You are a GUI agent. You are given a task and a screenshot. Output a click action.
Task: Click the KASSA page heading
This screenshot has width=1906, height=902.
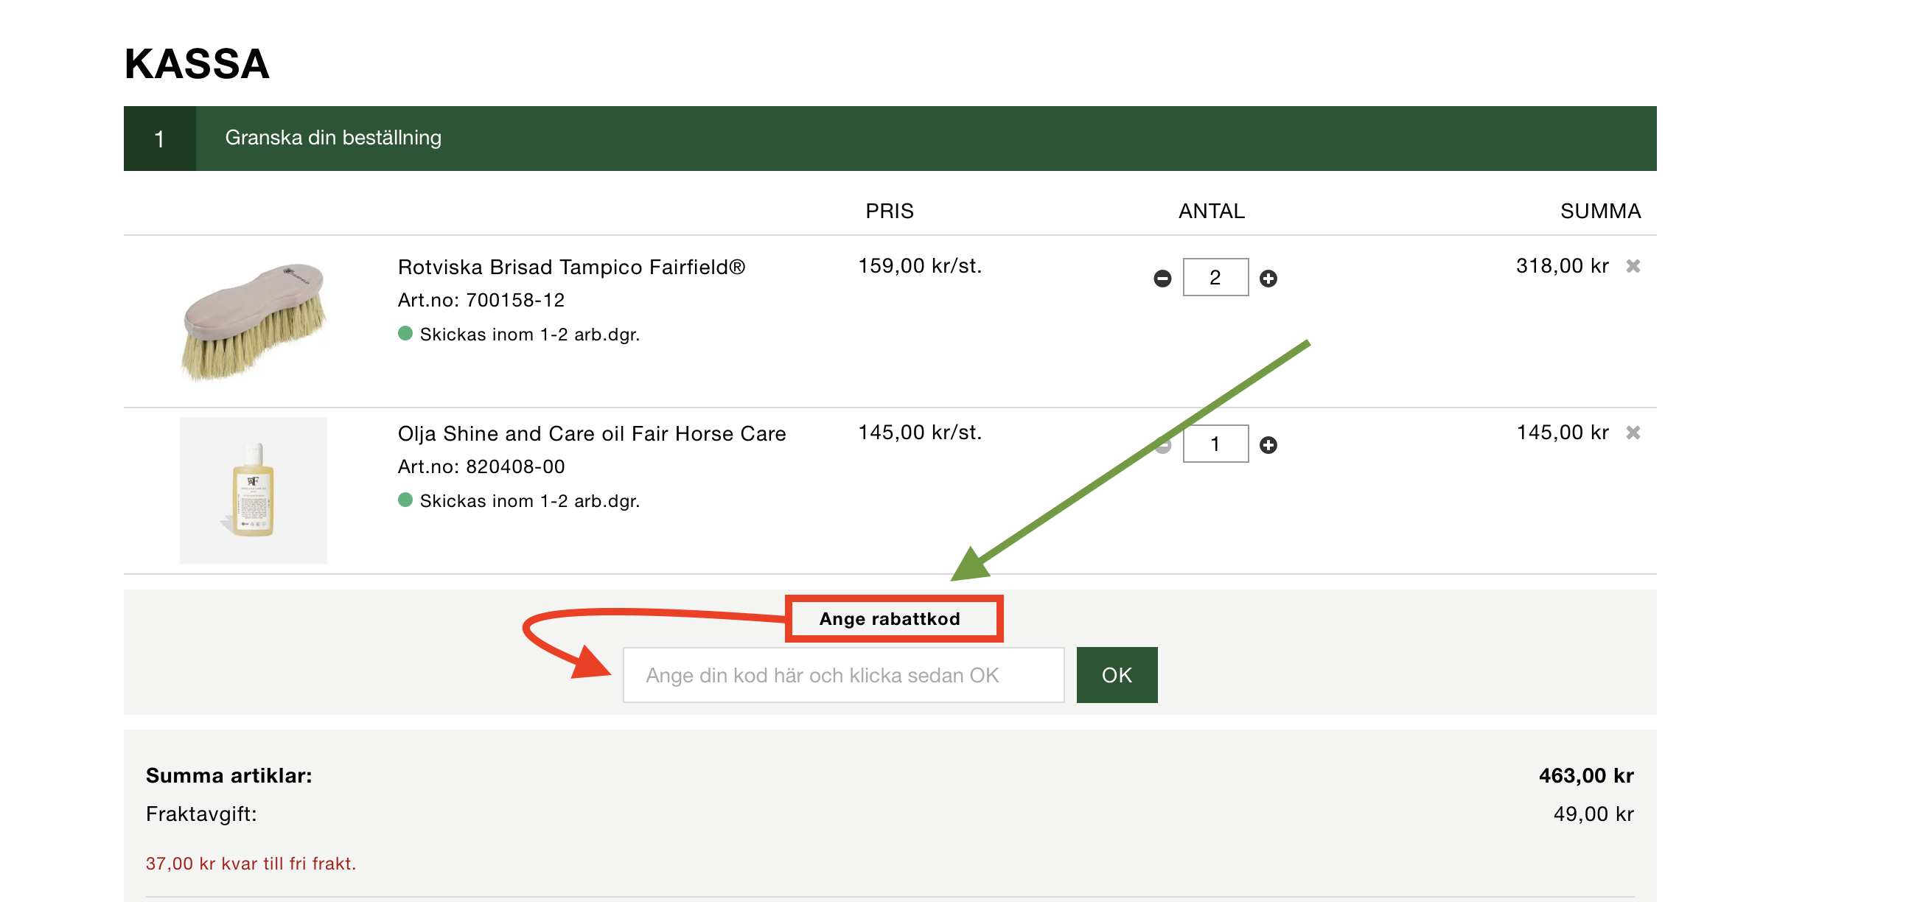point(196,63)
